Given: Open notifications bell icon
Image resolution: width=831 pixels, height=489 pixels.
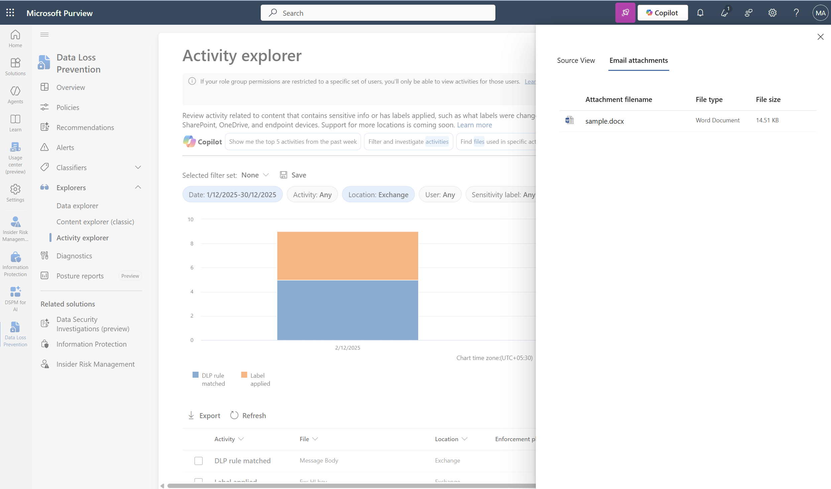Looking at the screenshot, I should (x=700, y=13).
